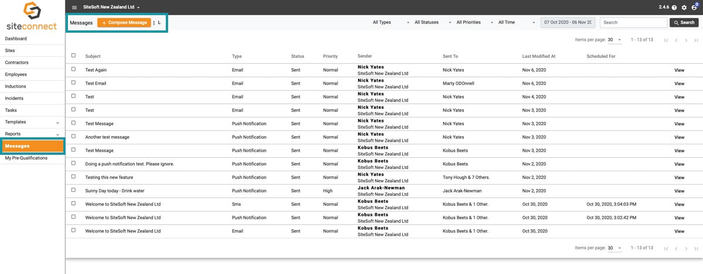
Task: View the Test Email message
Action: (679, 84)
